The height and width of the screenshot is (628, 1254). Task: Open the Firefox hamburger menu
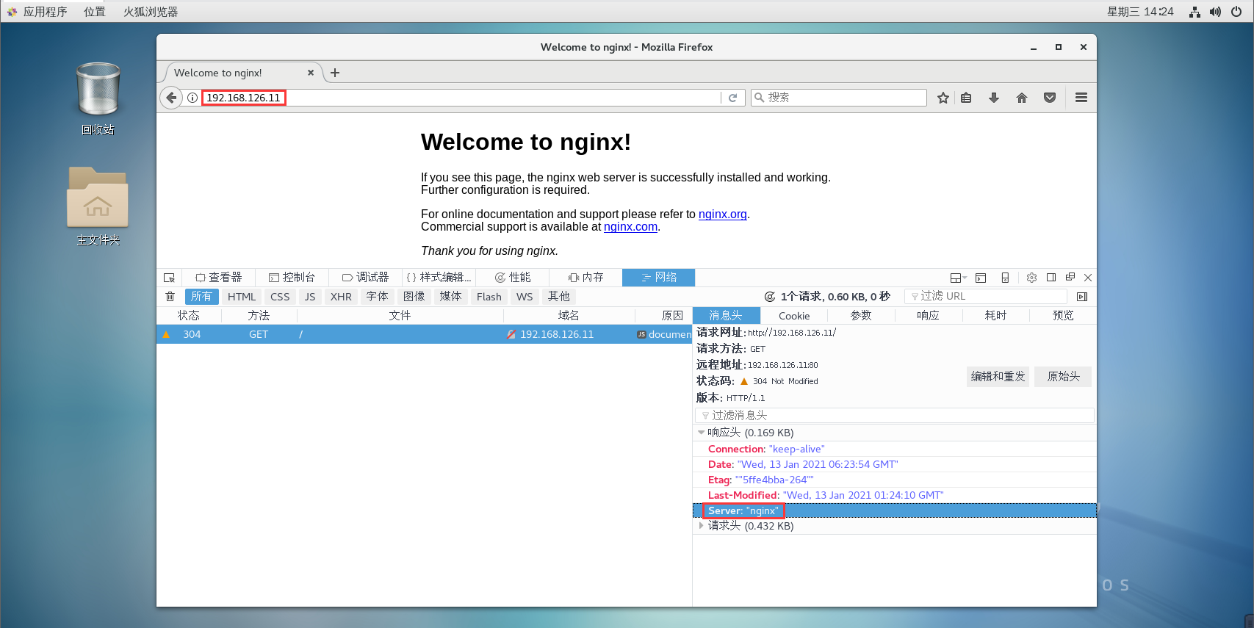click(x=1081, y=98)
